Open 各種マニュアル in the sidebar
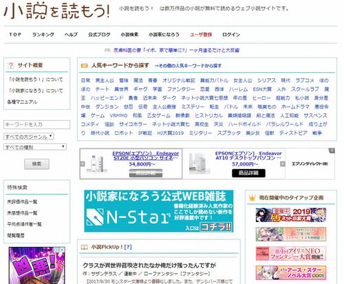The height and width of the screenshot is (284, 344). pyautogui.click(x=22, y=102)
